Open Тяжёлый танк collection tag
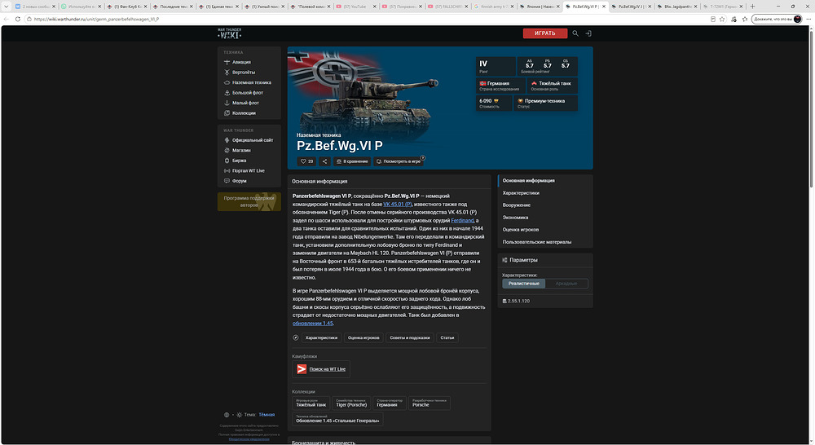The image size is (815, 445). 311,403
